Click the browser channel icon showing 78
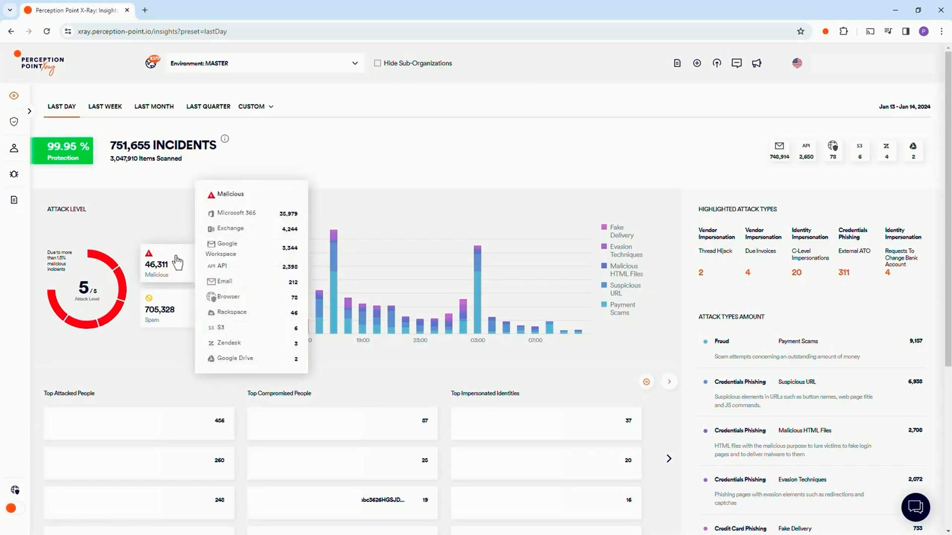This screenshot has width=952, height=535. 833,150
